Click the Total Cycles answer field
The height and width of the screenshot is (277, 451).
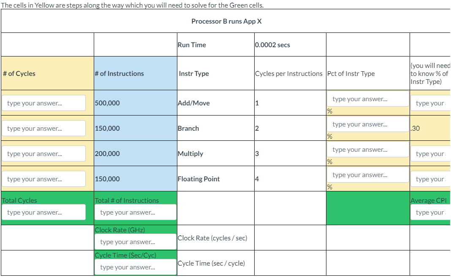click(x=44, y=212)
